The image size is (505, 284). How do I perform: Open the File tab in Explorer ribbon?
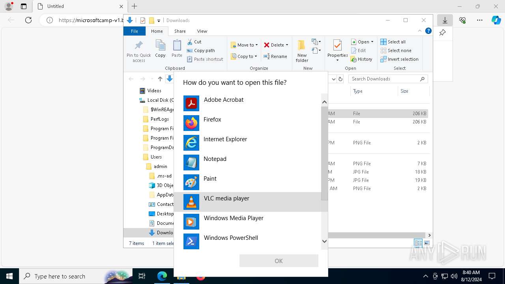point(135,31)
